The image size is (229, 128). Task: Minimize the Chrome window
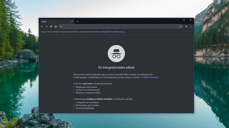coord(177,20)
